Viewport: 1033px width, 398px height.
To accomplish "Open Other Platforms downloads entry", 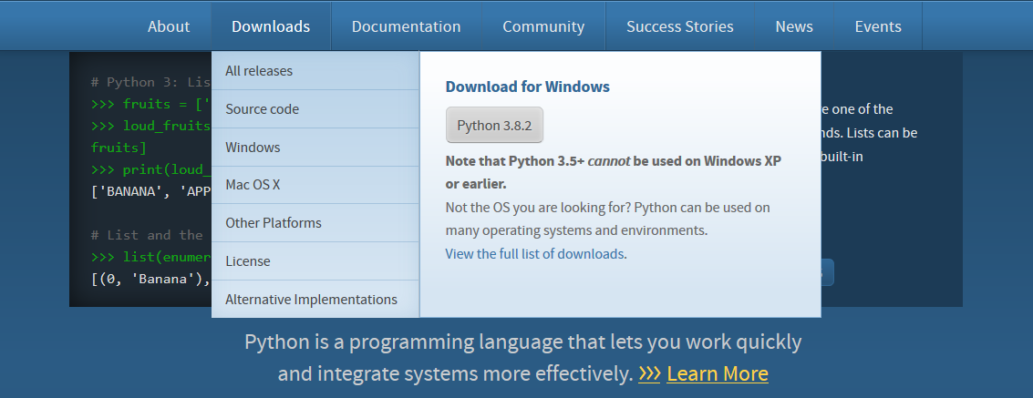I will pos(315,223).
